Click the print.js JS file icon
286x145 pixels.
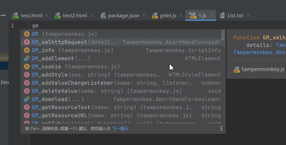tap(155, 16)
